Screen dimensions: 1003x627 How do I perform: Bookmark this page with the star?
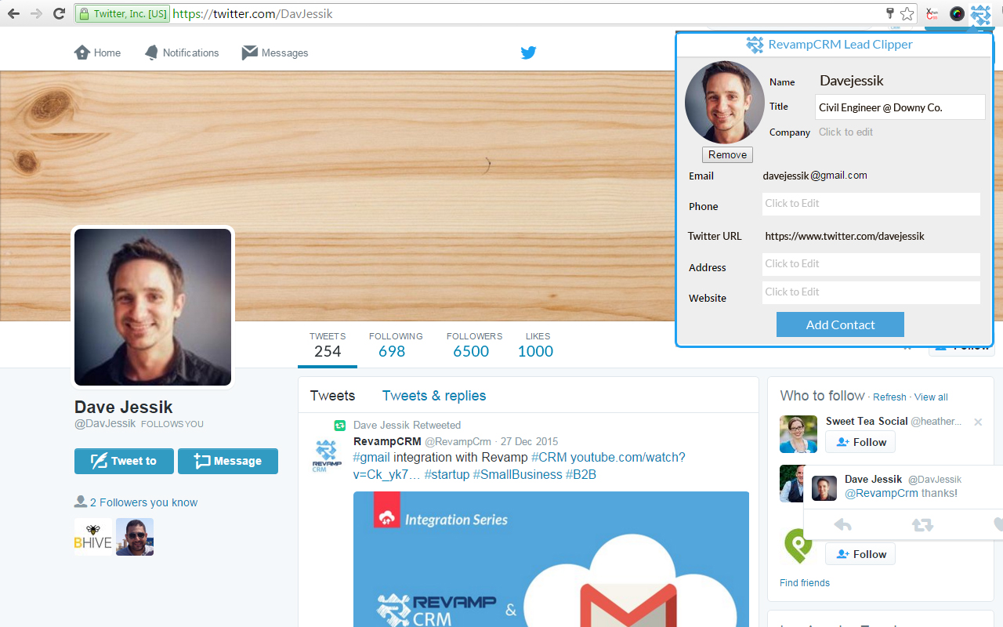tap(907, 13)
